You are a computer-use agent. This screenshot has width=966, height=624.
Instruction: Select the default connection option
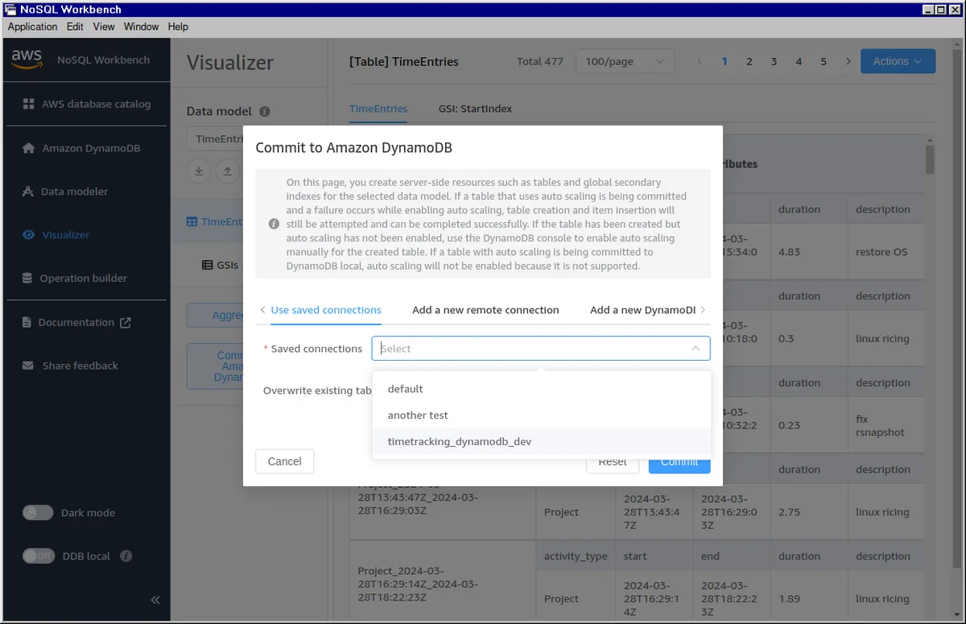pyautogui.click(x=405, y=389)
